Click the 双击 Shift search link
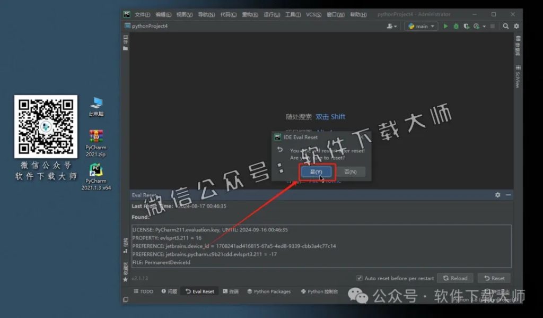 pos(329,116)
